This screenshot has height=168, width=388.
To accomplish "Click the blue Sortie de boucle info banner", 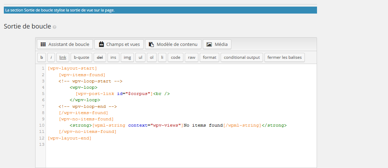I will click(160, 10).
